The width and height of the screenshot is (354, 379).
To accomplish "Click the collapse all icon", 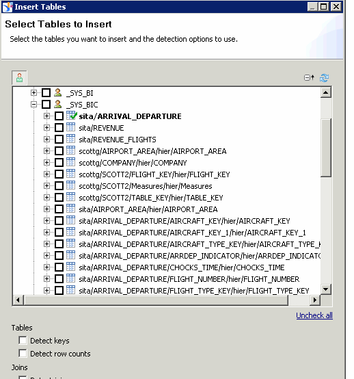I will 309,77.
